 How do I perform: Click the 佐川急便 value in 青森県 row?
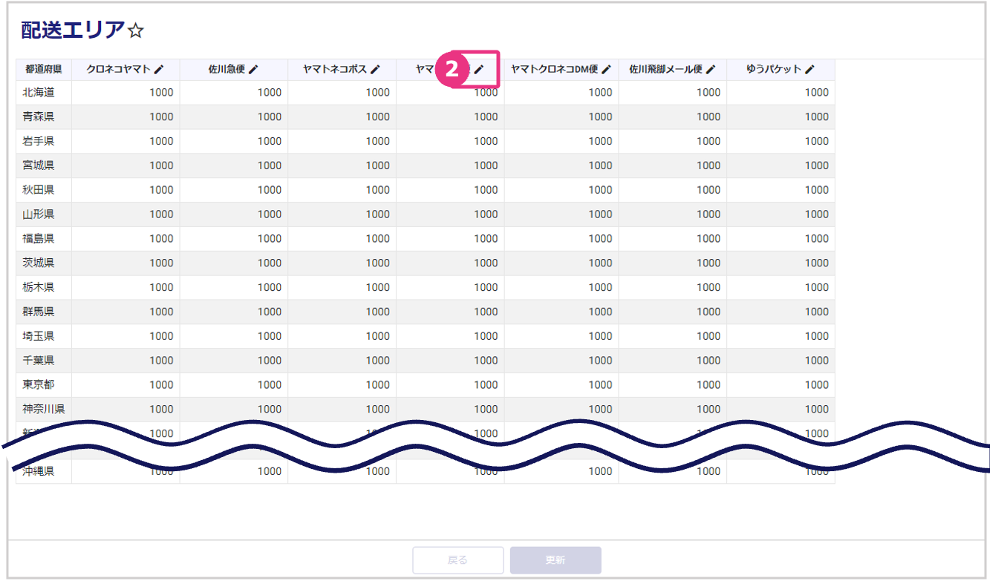coord(270,116)
